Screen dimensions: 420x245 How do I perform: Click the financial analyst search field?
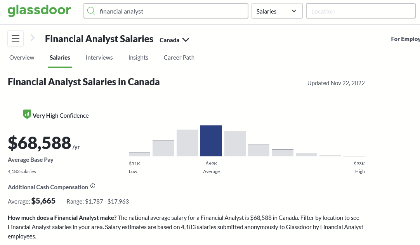pyautogui.click(x=171, y=11)
